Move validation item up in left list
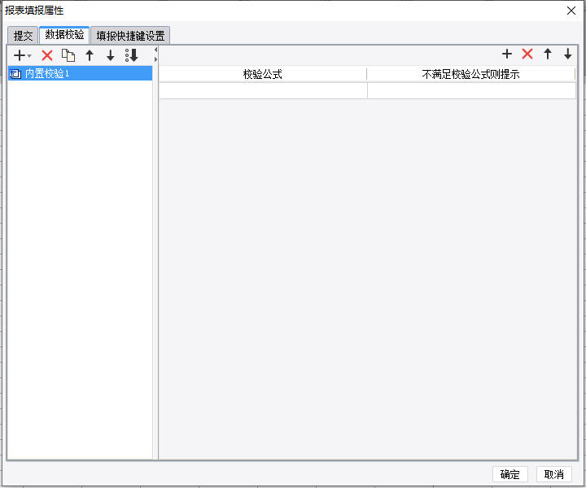This screenshot has width=586, height=488. pos(90,55)
